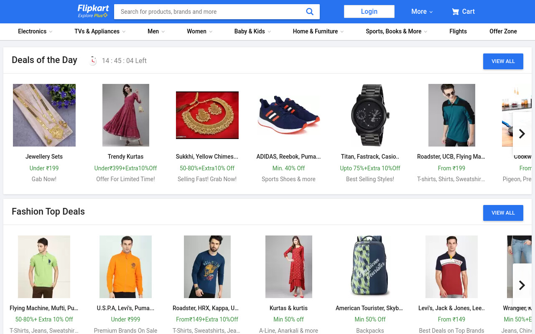Open the Baby & Kids menu
535x334 pixels.
point(252,31)
